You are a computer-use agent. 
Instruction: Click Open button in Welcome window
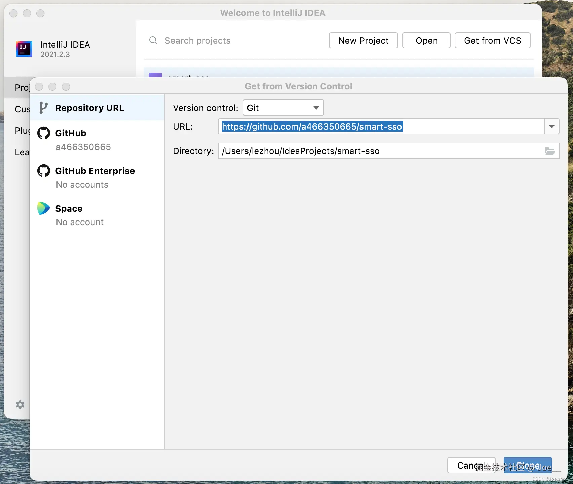point(426,40)
